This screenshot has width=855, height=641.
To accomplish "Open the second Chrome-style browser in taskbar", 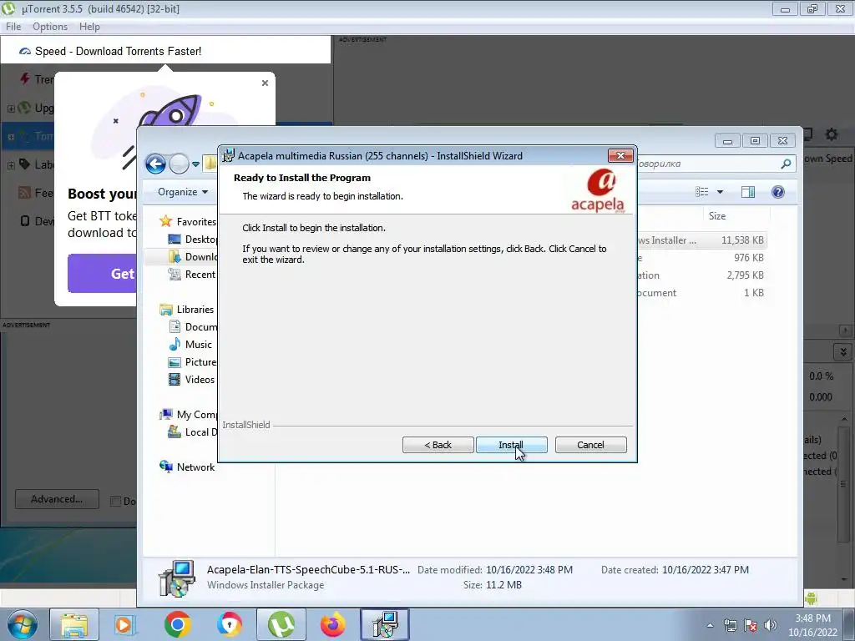I will [229, 624].
